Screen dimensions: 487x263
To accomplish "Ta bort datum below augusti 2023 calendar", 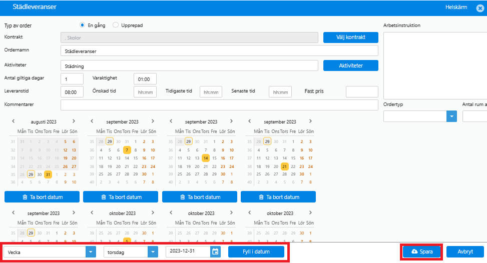I will coord(42,197).
